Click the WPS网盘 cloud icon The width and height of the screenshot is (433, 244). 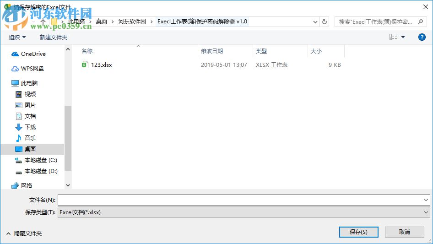coord(15,69)
